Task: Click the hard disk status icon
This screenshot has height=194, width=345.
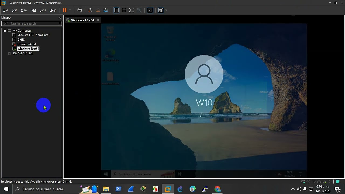Action: pyautogui.click(x=303, y=182)
